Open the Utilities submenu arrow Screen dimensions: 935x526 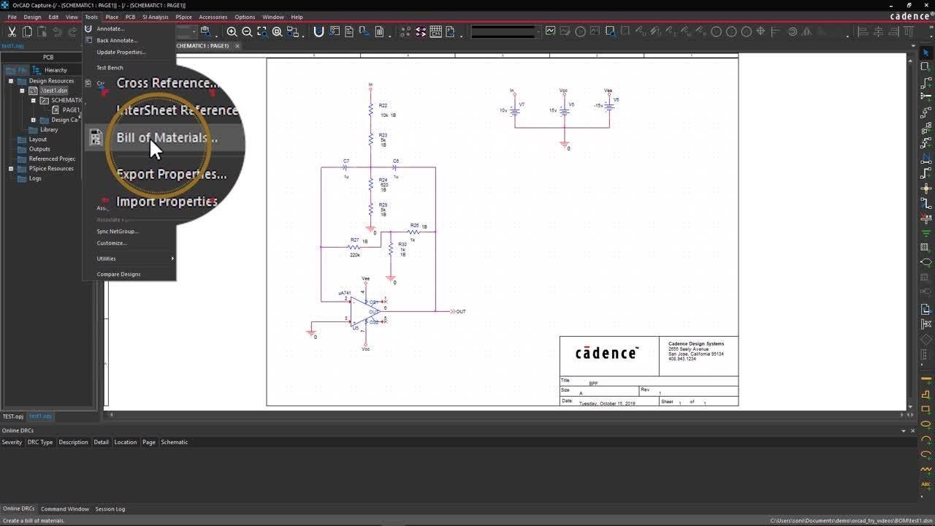coord(172,259)
